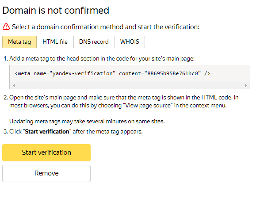The width and height of the screenshot is (256, 202).
Task: Click the Remove button
Action: (x=46, y=173)
